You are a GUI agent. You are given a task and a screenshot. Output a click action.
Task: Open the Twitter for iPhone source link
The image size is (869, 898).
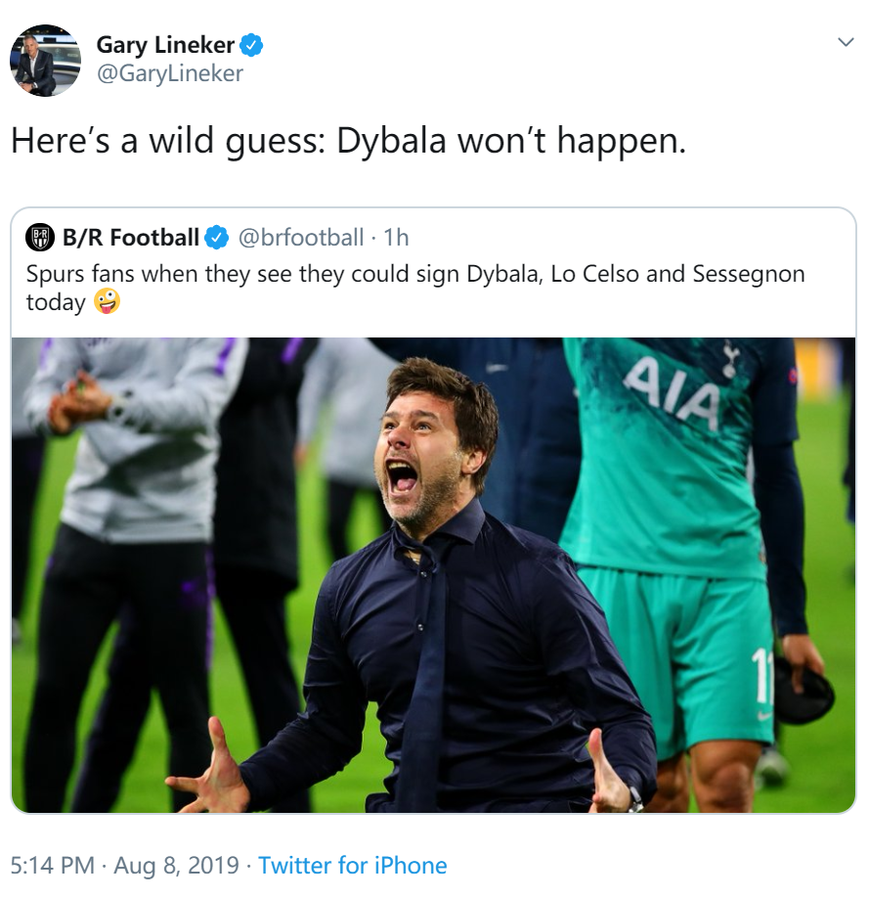(x=352, y=865)
